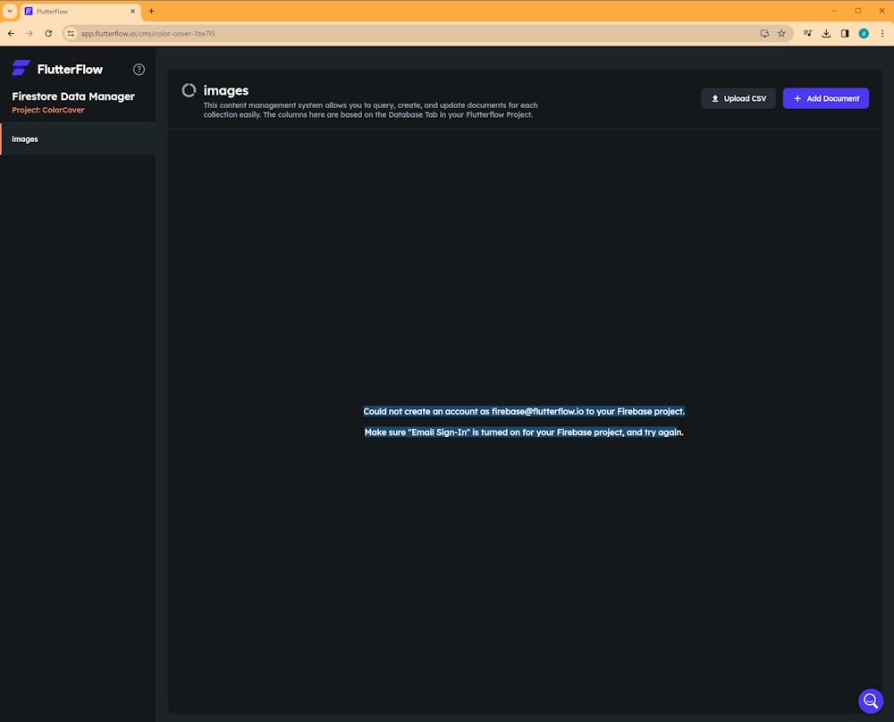Bookmark this page with the star icon

click(781, 34)
